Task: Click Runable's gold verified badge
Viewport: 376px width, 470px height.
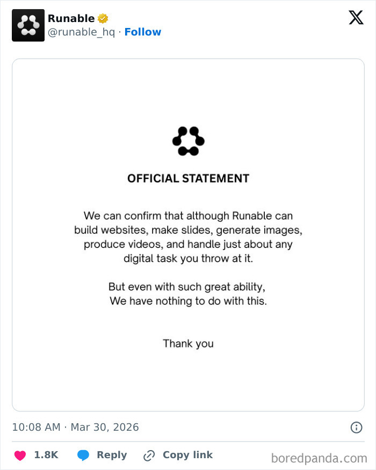Action: click(102, 18)
